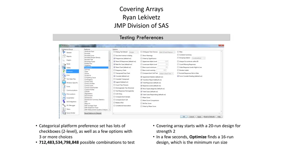Enable the Shorten Labels checkbox
Viewport: 283px width, 159px height.
[x=178, y=70]
